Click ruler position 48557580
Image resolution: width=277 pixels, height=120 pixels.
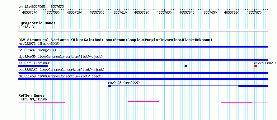52,12
